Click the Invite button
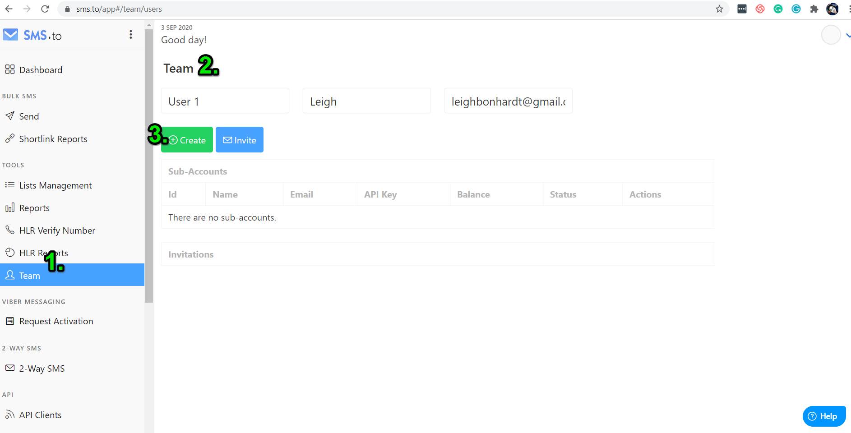Image resolution: width=851 pixels, height=433 pixels. pyautogui.click(x=239, y=139)
